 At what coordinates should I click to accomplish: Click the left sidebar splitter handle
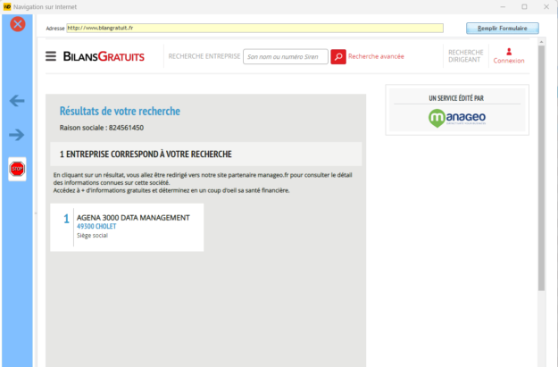click(36, 213)
